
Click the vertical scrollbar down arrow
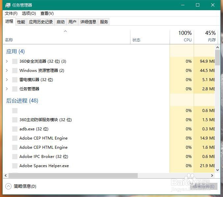(x=217, y=170)
